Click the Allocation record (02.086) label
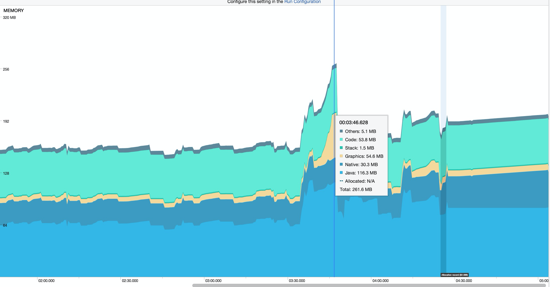Image resolution: width=550 pixels, height=287 pixels. 454,275
